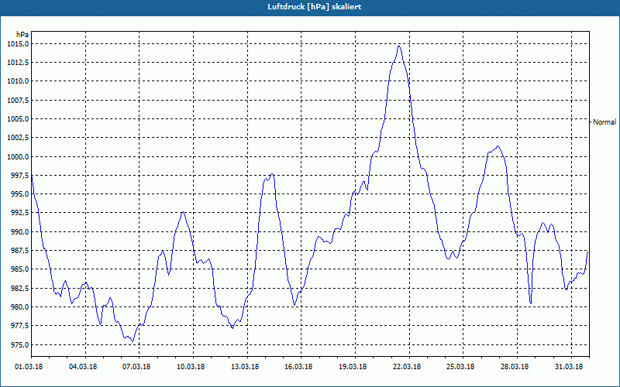Click the 'Normal' marker label
This screenshot has width=620, height=387.
(604, 122)
